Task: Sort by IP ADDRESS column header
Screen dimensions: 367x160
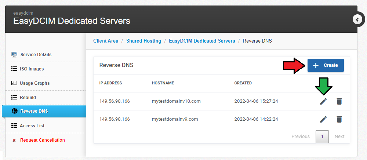Action: (110, 83)
